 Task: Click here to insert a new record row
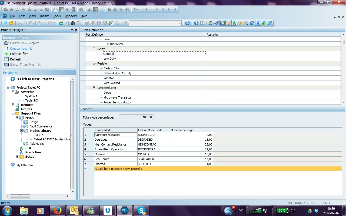(x=218, y=169)
